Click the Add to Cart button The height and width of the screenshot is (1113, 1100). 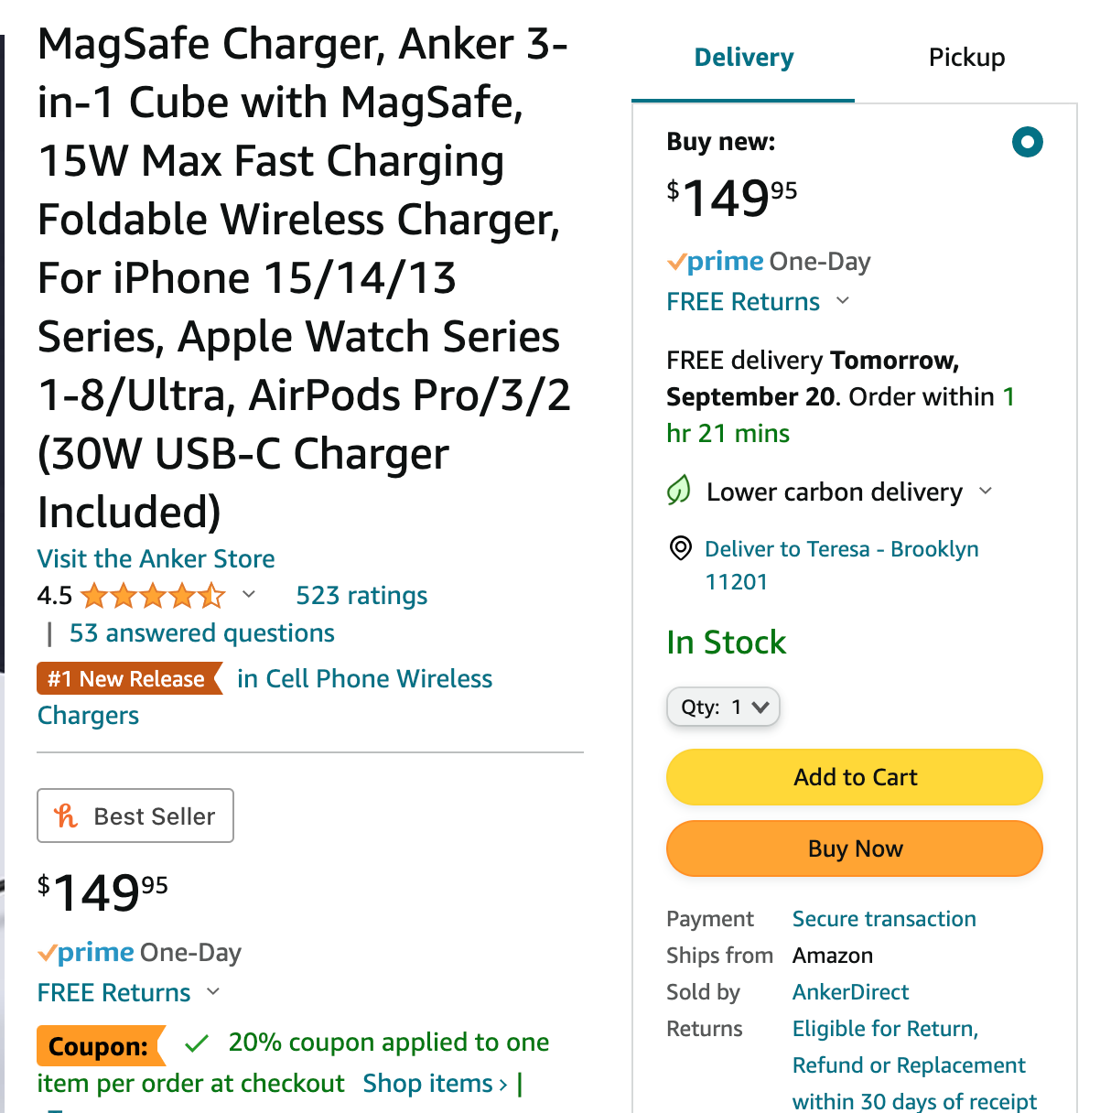click(854, 777)
